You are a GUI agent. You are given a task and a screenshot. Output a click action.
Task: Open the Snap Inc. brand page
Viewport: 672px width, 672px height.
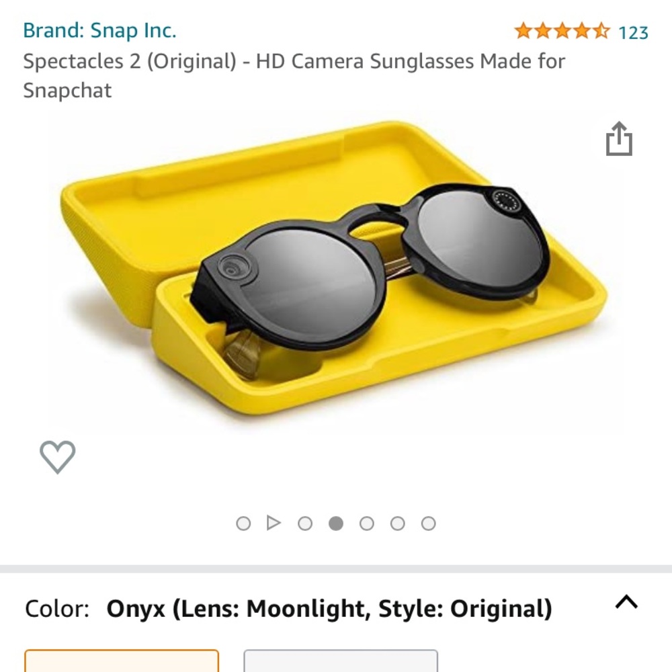coord(99,30)
